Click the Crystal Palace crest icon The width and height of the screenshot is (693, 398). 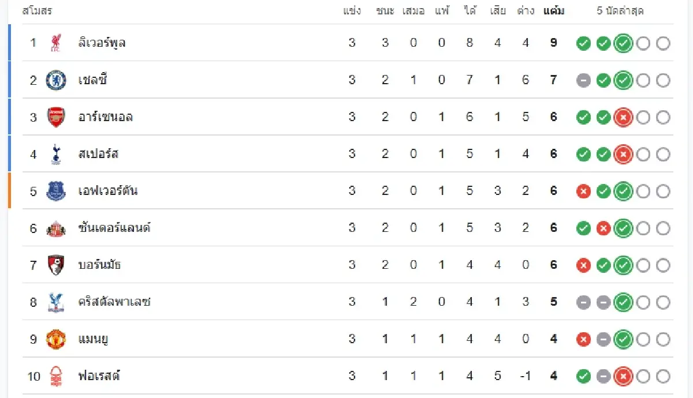[56, 302]
